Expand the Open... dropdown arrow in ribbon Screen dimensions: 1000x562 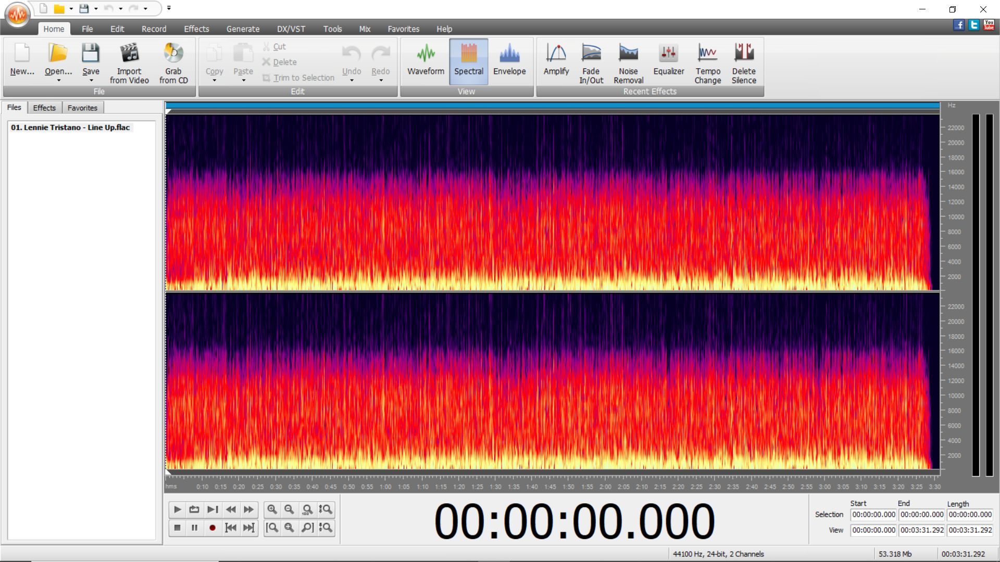[58, 80]
